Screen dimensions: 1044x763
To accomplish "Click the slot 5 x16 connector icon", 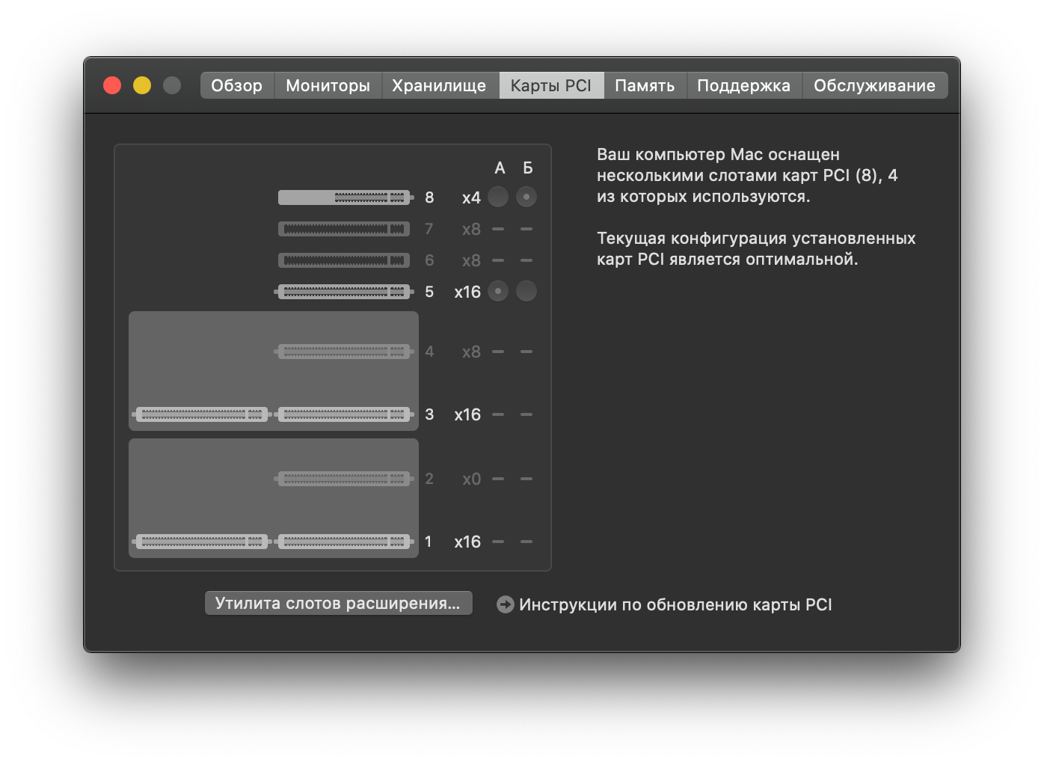I will (x=344, y=292).
